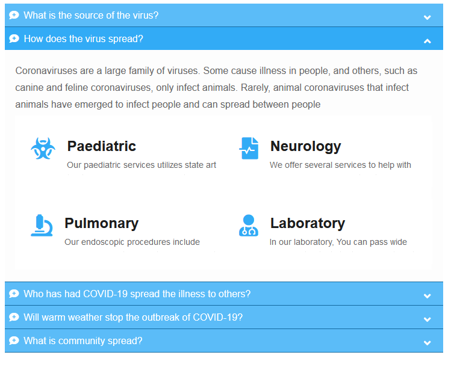Collapse 'How does the virus spread?' chevron
The image size is (454, 367).
(428, 41)
